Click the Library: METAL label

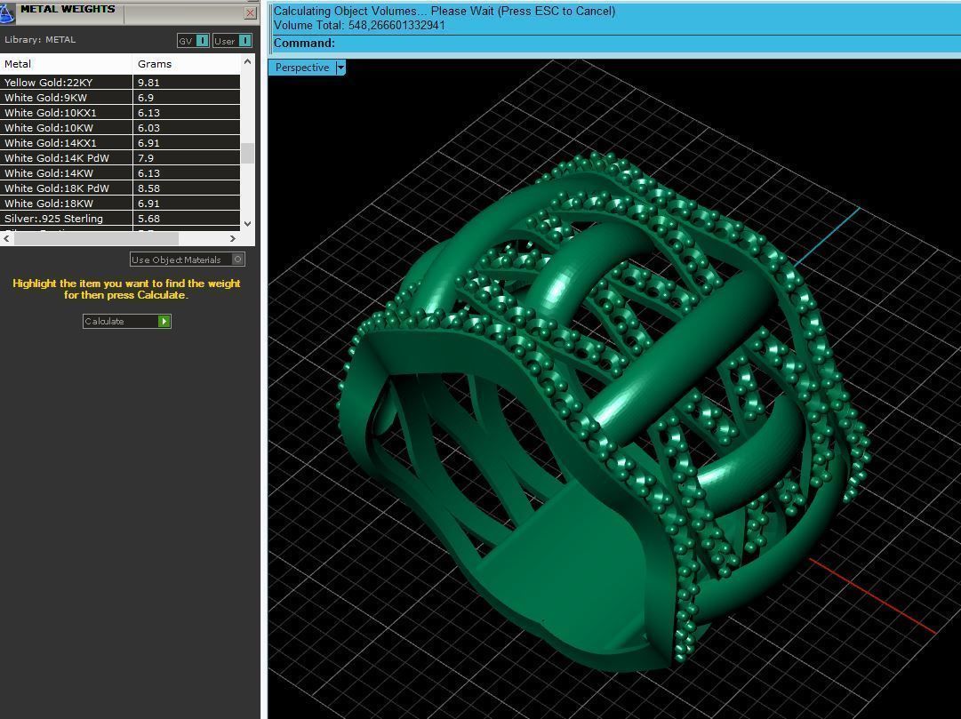tap(40, 39)
